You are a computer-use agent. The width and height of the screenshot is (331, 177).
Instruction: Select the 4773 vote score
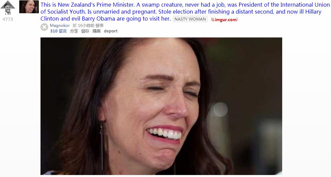(8, 19)
